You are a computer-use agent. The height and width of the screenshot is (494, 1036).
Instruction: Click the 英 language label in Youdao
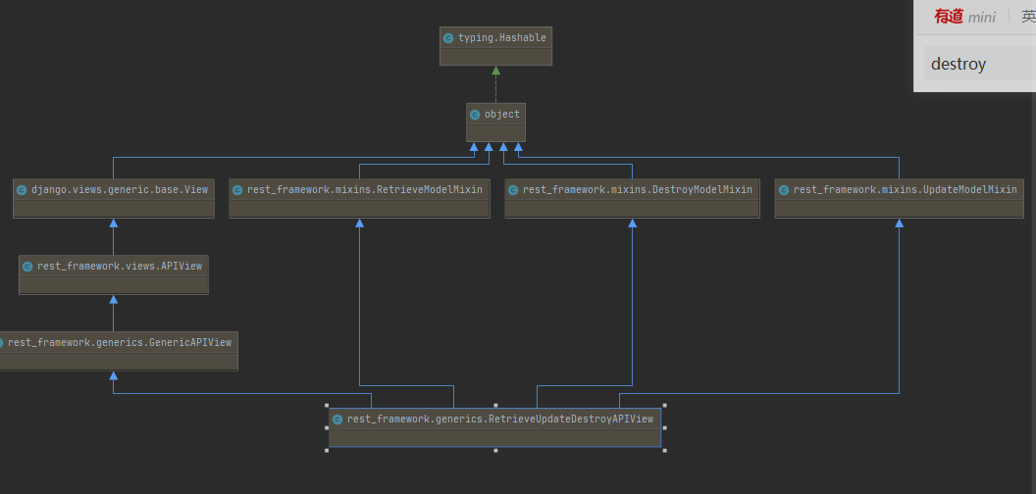pyautogui.click(x=1028, y=17)
